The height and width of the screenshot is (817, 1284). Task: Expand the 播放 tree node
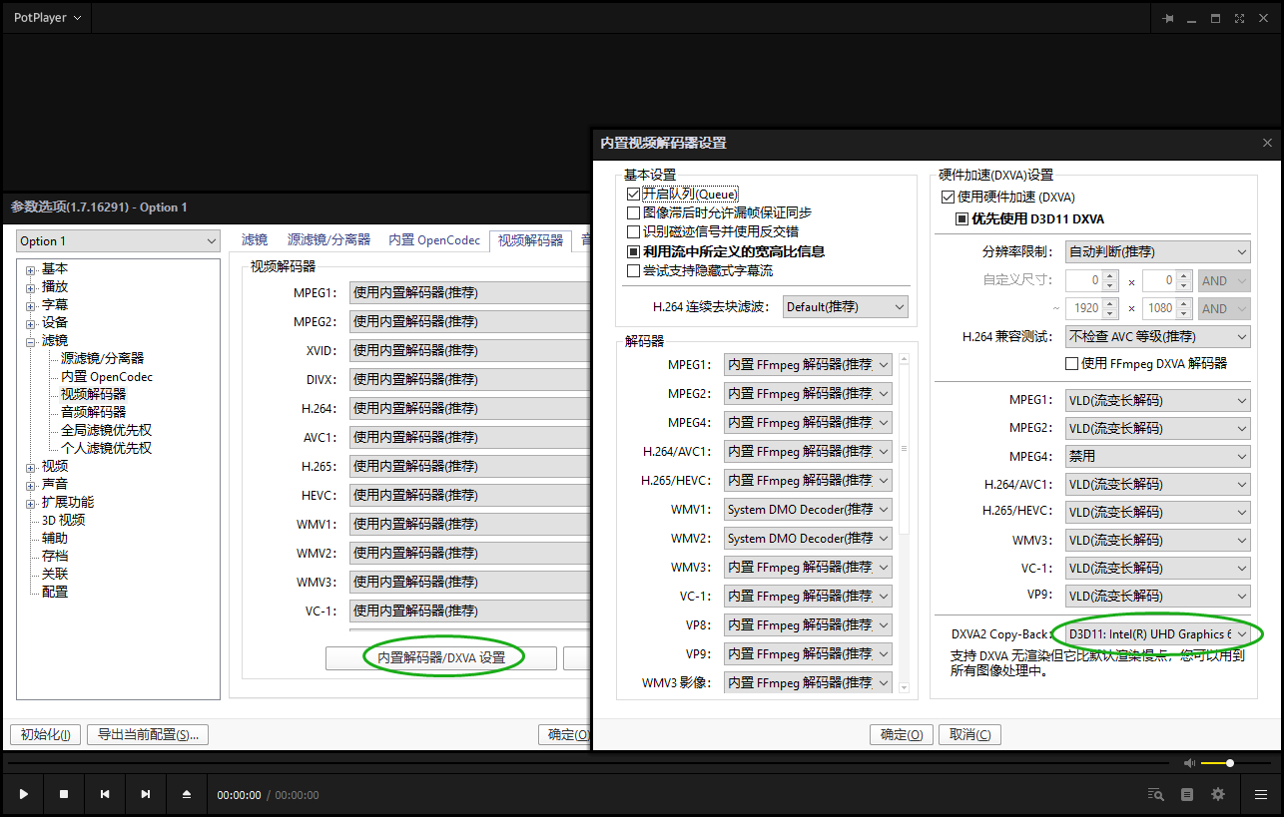[x=31, y=287]
